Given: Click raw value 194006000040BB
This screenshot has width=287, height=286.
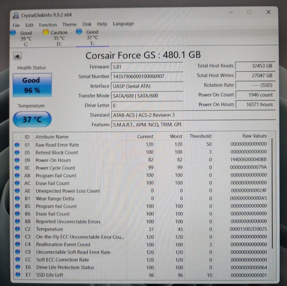Looking at the screenshot, I should tap(248, 160).
